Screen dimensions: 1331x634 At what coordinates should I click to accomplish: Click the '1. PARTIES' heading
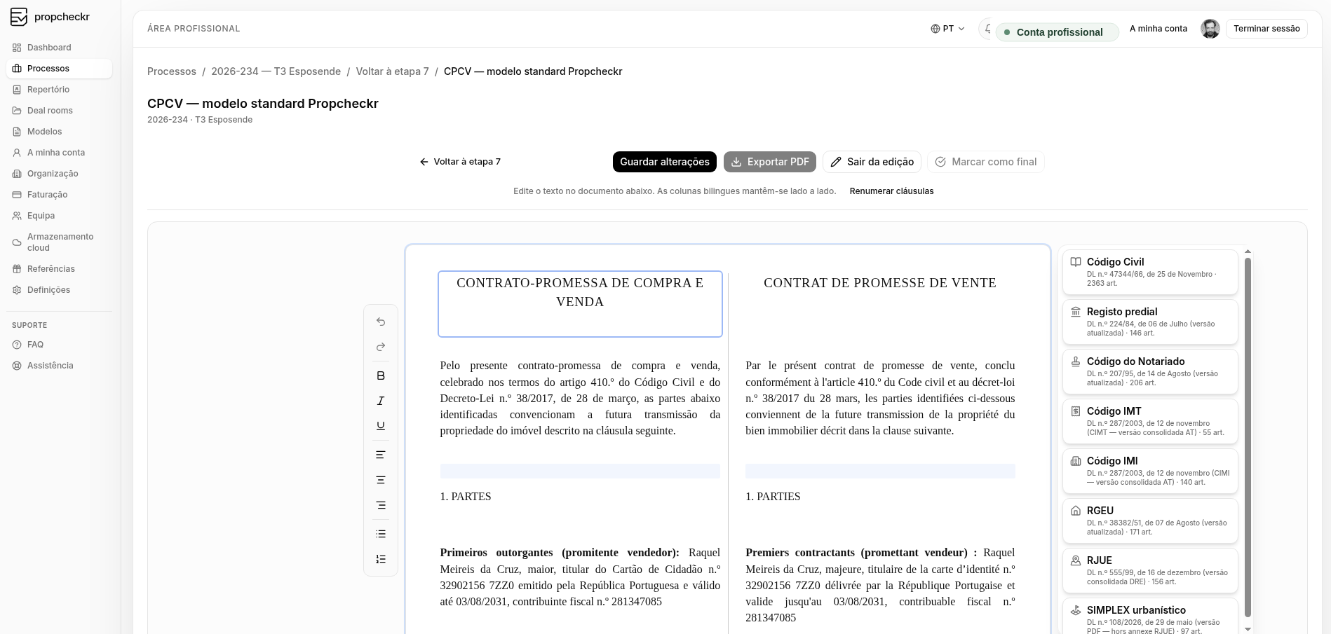773,497
